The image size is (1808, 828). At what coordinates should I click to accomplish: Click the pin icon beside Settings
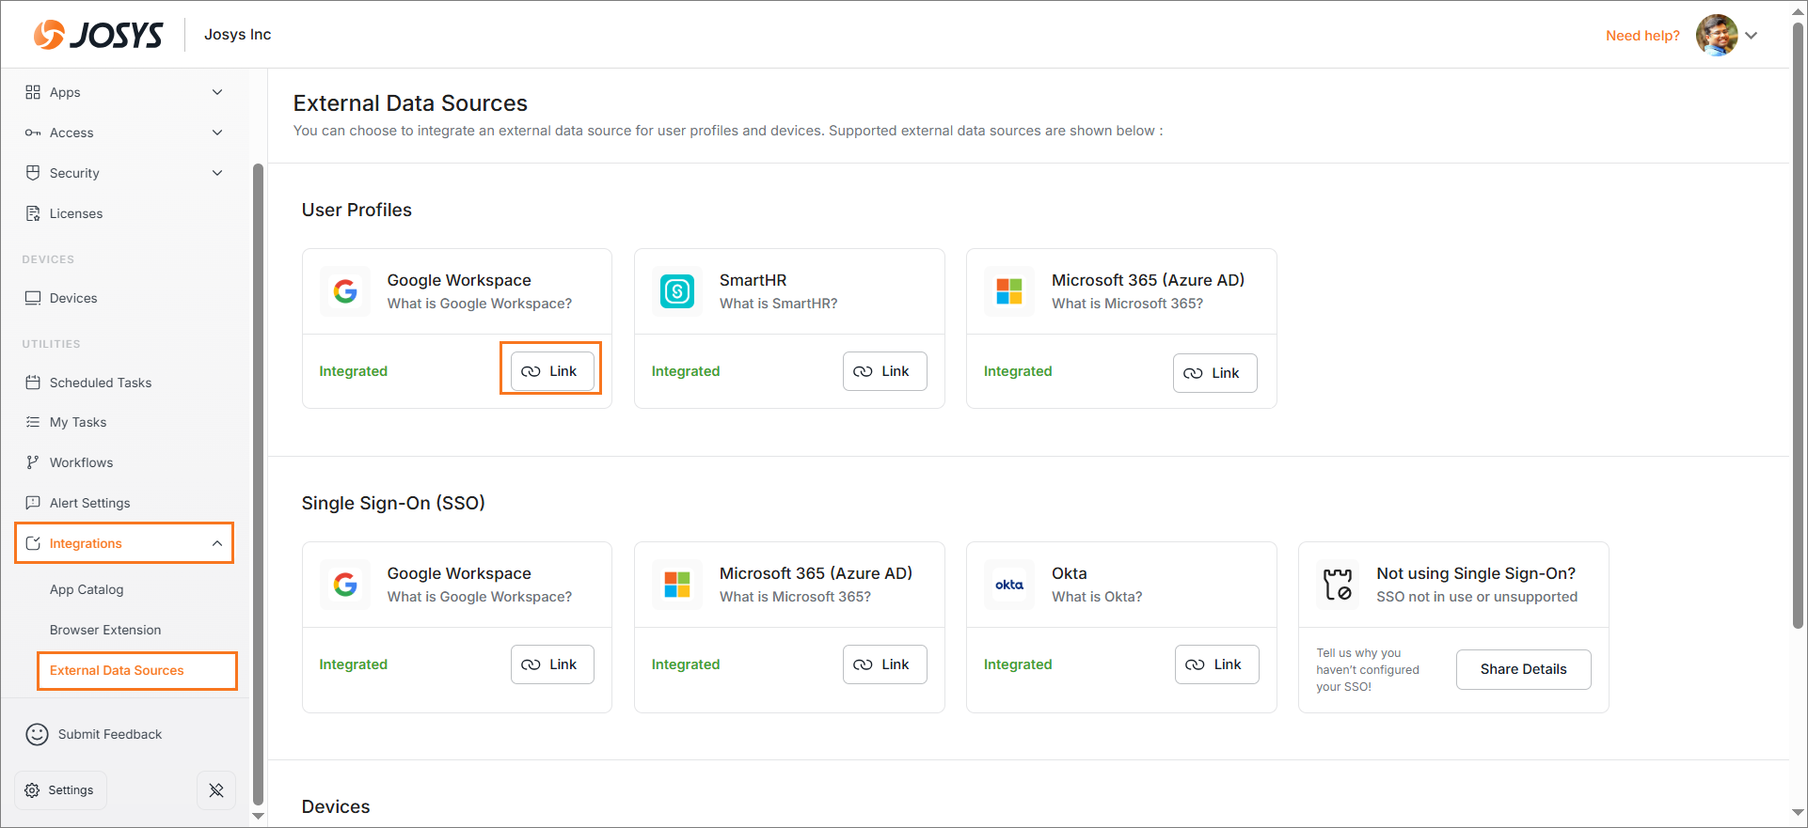pyautogui.click(x=216, y=790)
